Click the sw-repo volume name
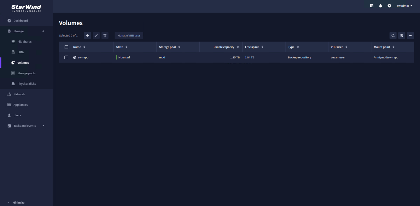420x206 pixels. 83,58
